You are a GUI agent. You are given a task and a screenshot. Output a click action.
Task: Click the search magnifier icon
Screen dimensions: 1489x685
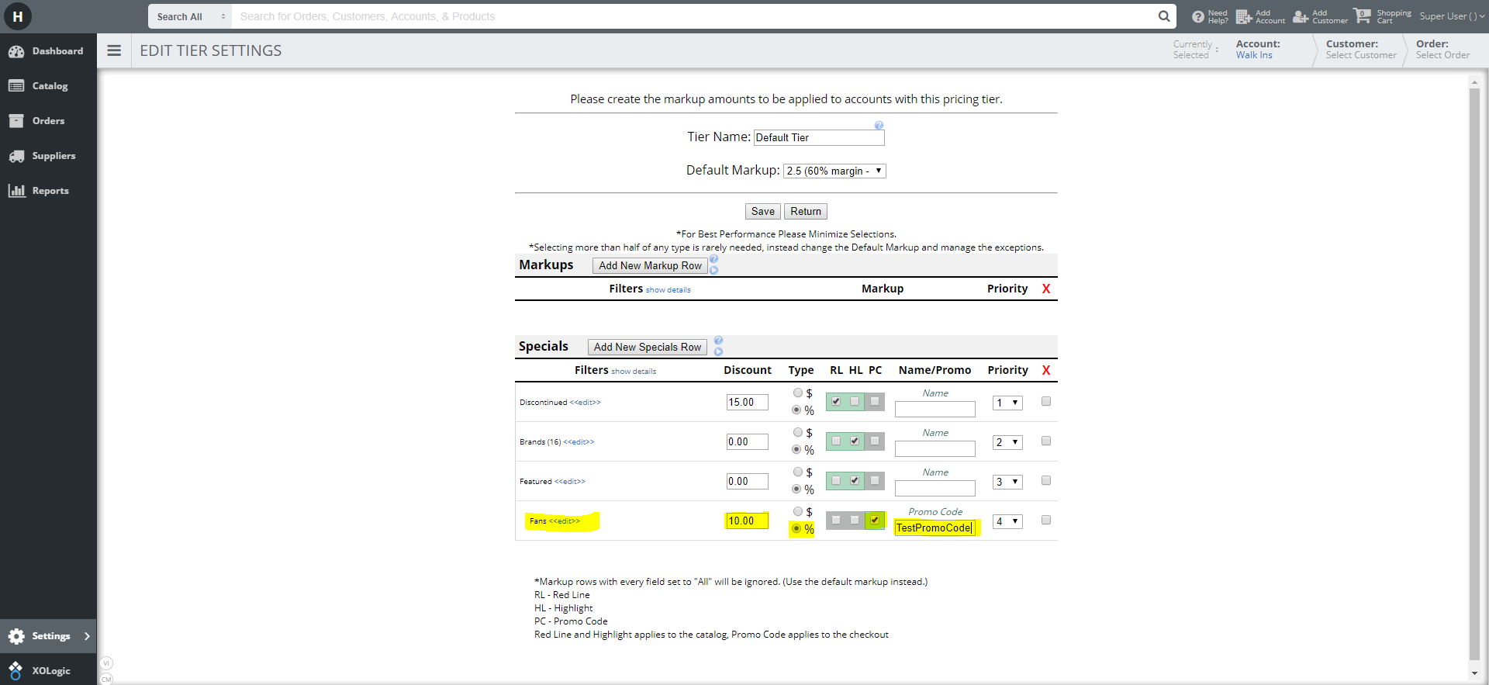click(x=1163, y=16)
